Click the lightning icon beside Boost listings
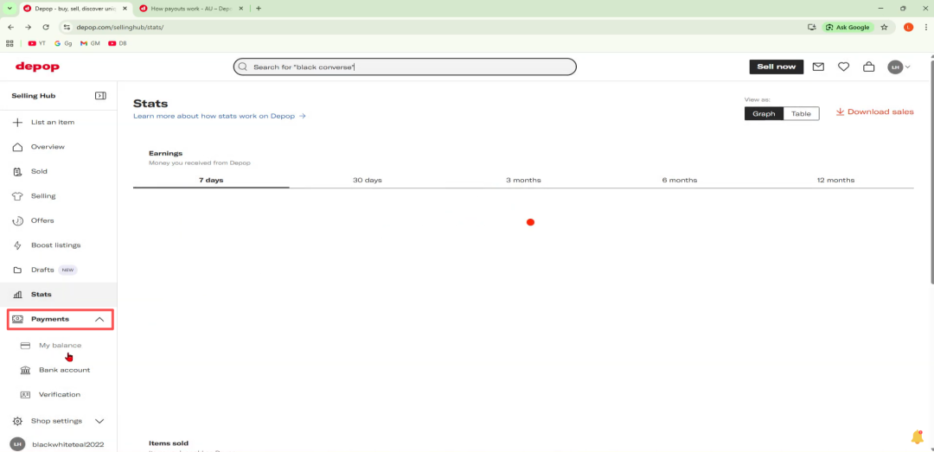 pyautogui.click(x=18, y=245)
